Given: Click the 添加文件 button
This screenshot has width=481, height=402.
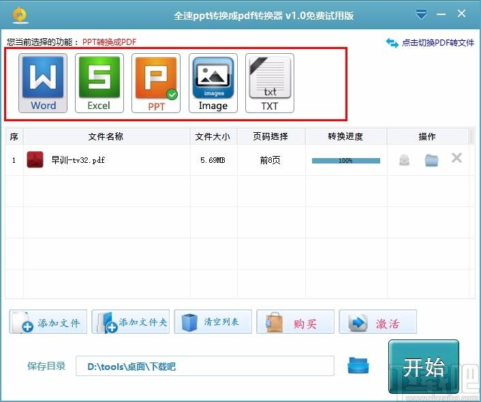Looking at the screenshot, I should pos(48,322).
